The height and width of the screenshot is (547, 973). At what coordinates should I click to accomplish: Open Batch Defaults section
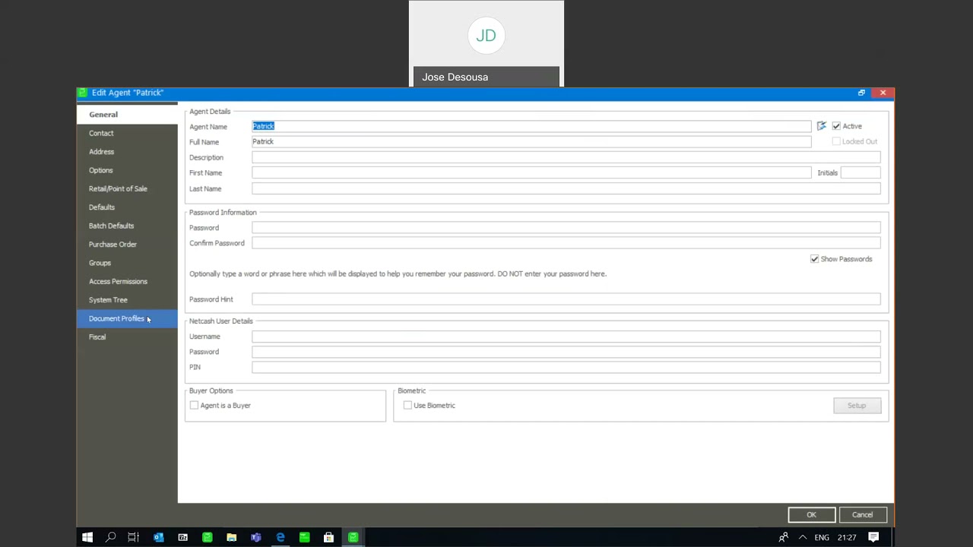click(x=127, y=226)
